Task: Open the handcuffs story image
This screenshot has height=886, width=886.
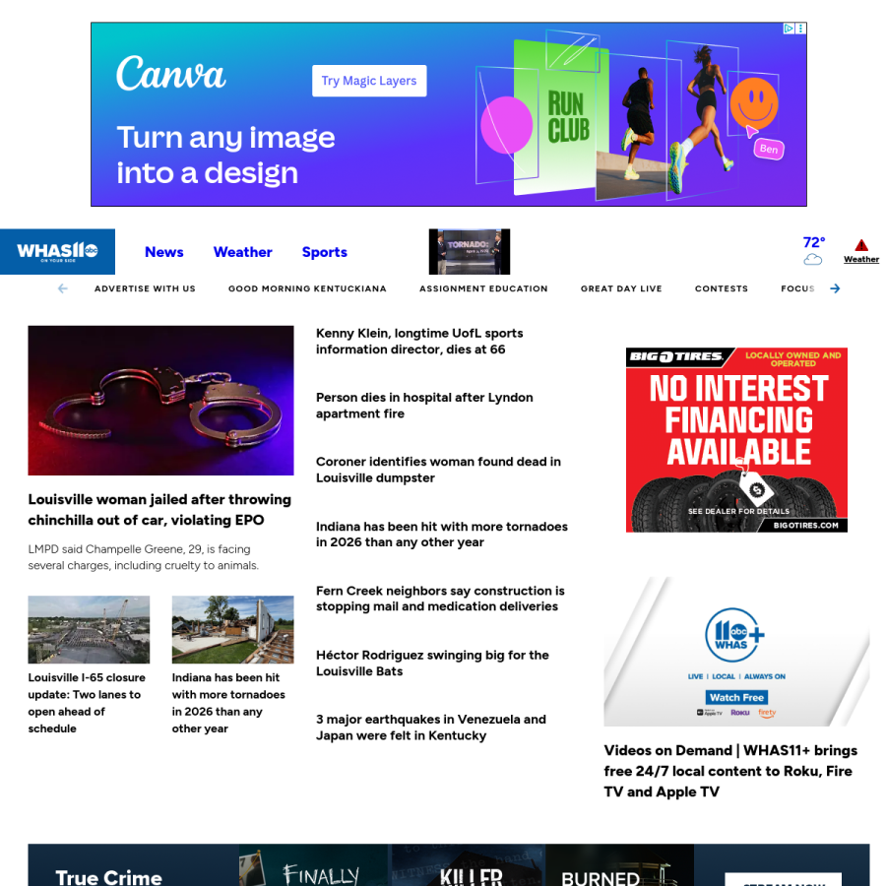Action: tap(161, 400)
